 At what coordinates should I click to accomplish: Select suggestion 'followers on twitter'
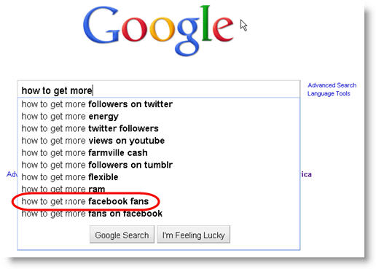(x=159, y=104)
